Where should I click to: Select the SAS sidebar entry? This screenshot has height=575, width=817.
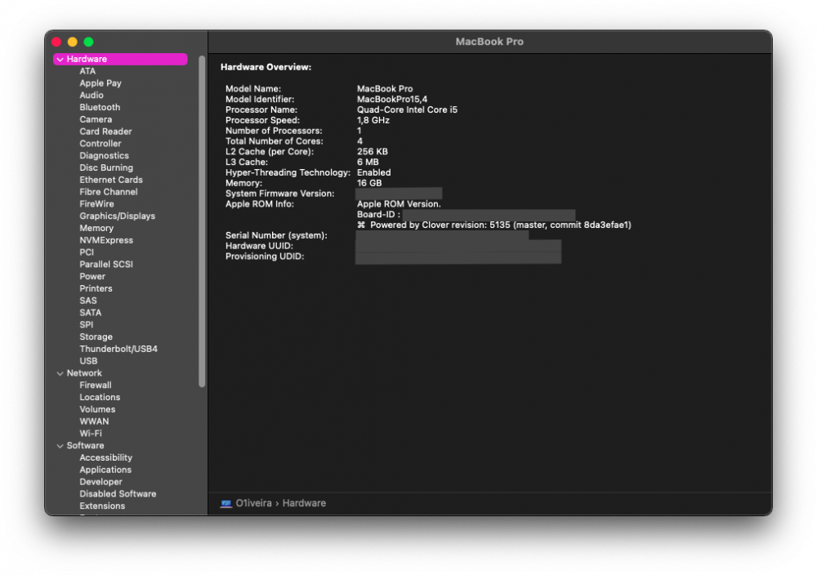coord(88,301)
